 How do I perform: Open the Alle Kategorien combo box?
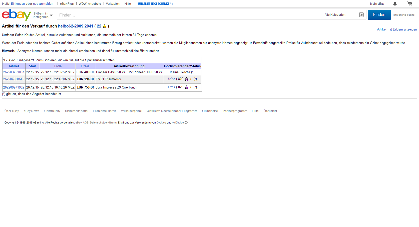344,15
